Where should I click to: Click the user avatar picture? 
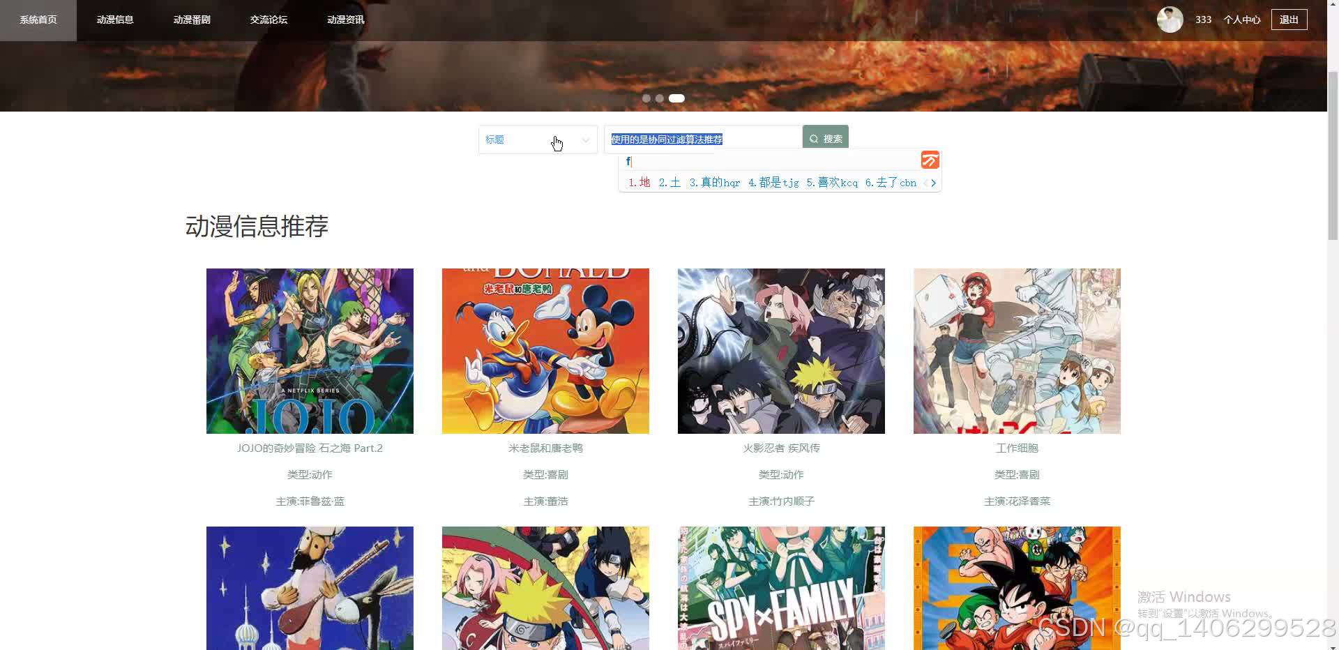[1170, 20]
